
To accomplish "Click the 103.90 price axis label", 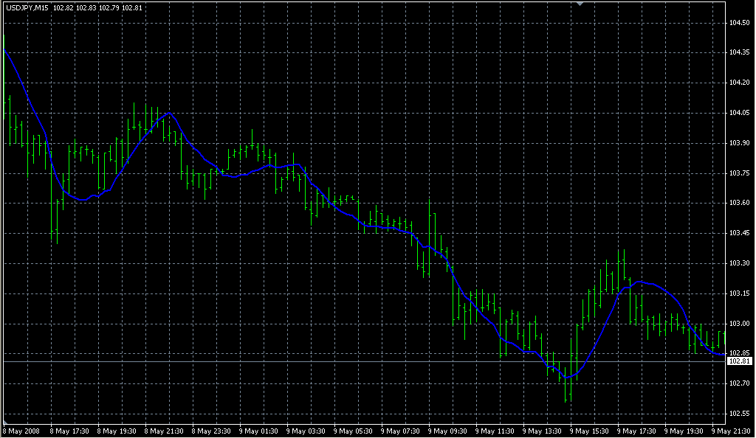I will pyautogui.click(x=739, y=143).
